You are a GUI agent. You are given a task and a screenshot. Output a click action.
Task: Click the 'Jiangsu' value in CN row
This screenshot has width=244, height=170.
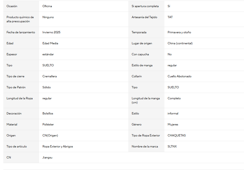pos(47,157)
